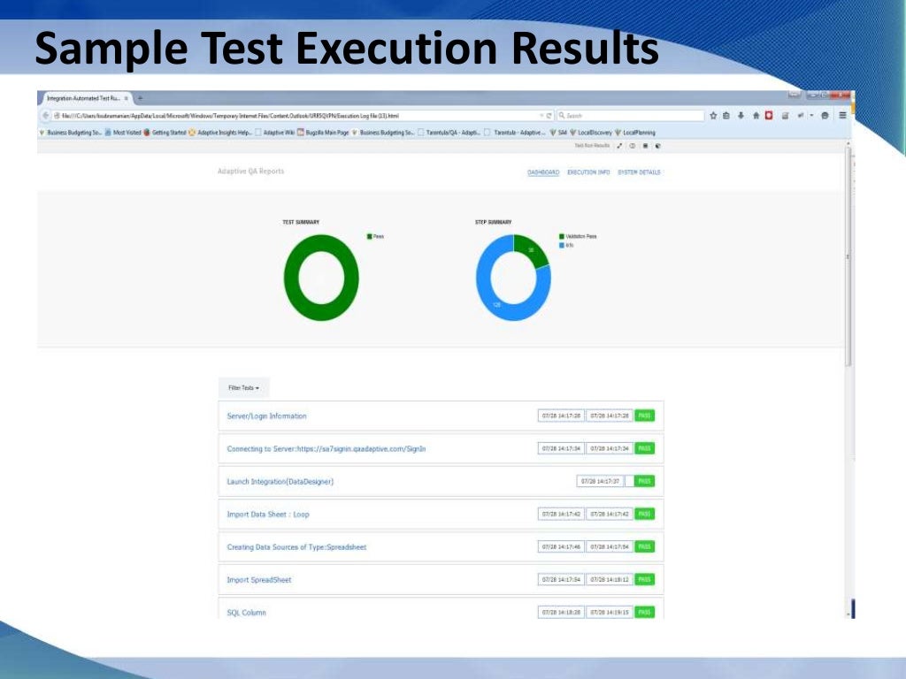The image size is (906, 679).
Task: Open the browser hamburger menu
Action: tap(842, 116)
